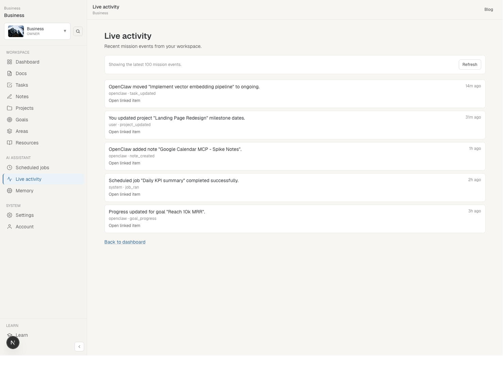Click the Notes pencil icon

click(10, 97)
